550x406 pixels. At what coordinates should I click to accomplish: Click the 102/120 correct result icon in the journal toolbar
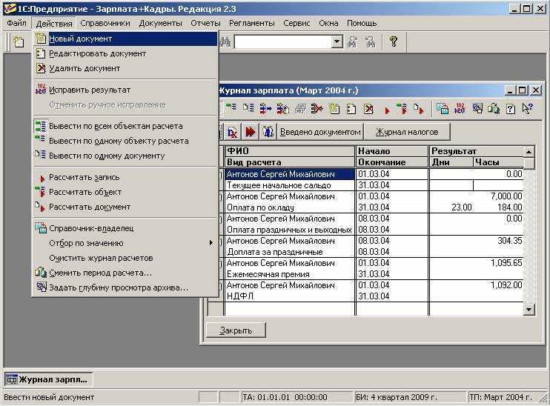tap(459, 109)
